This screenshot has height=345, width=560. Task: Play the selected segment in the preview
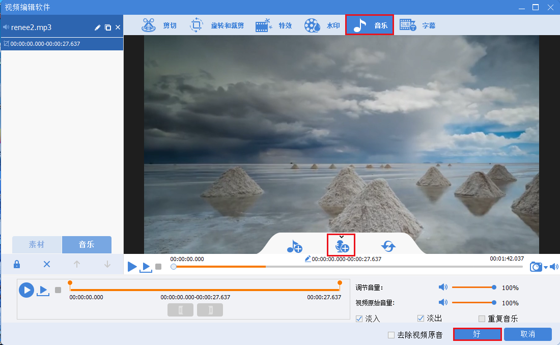(146, 267)
